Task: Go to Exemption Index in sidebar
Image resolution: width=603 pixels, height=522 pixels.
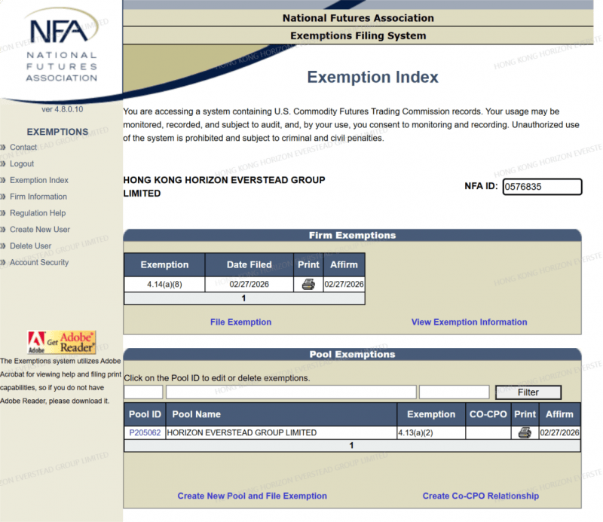Action: tap(38, 181)
